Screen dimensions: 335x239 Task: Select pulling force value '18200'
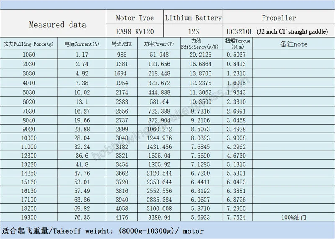point(29,208)
